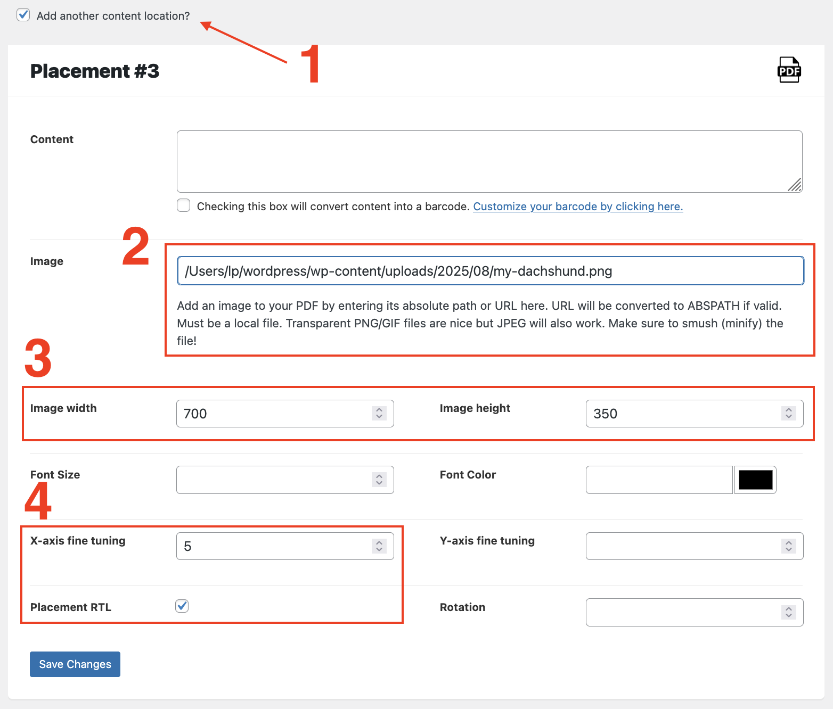Use the Image width stepper arrows
833x709 pixels.
point(379,413)
